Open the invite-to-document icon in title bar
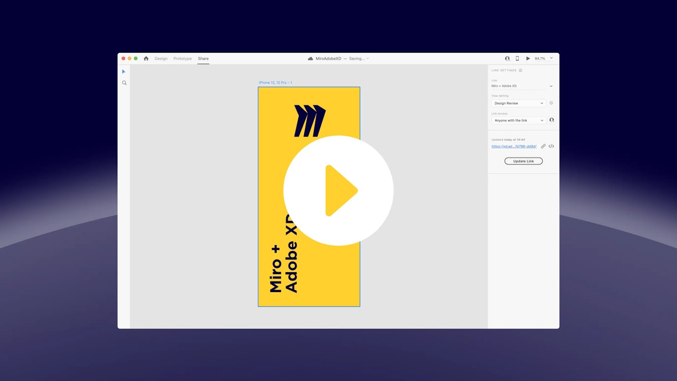The width and height of the screenshot is (677, 381). pyautogui.click(x=507, y=59)
